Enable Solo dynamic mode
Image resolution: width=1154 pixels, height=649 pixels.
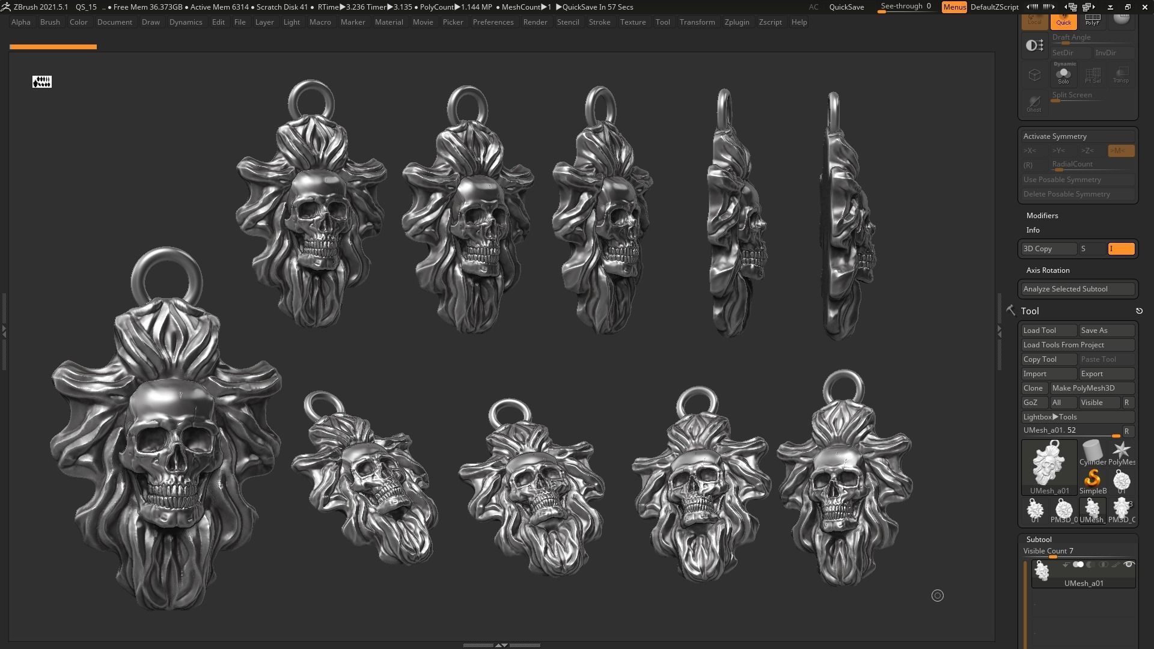click(1063, 75)
